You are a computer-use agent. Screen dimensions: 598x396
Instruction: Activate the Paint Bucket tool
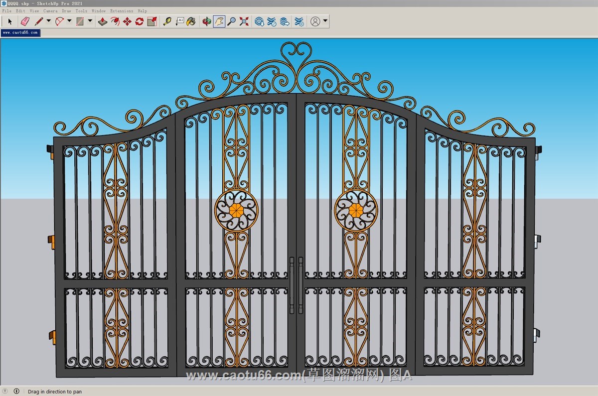coord(191,21)
